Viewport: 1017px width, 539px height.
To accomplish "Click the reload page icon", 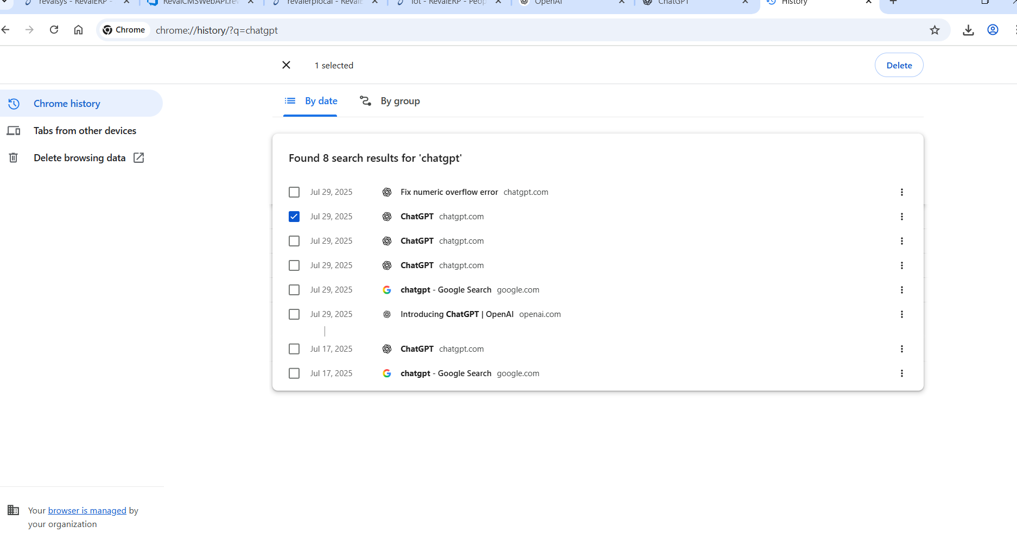I will pos(54,30).
